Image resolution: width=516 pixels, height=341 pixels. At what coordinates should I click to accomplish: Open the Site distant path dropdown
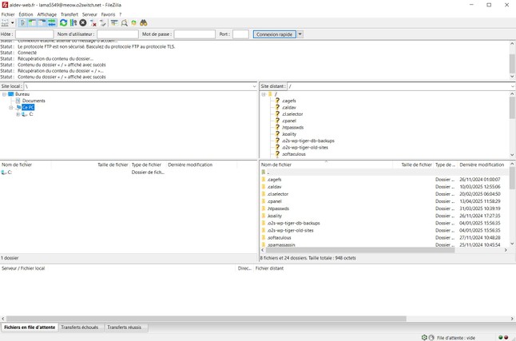pos(513,86)
